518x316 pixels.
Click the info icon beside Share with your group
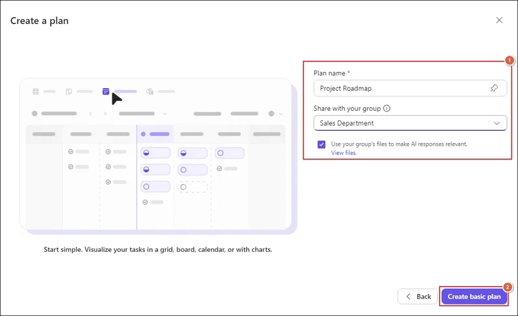387,108
